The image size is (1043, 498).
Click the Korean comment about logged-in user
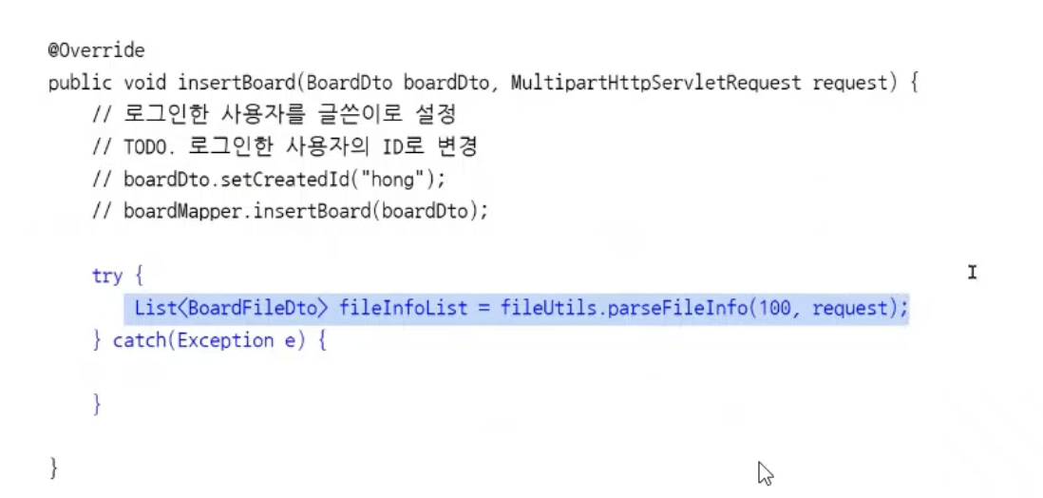tap(275, 114)
